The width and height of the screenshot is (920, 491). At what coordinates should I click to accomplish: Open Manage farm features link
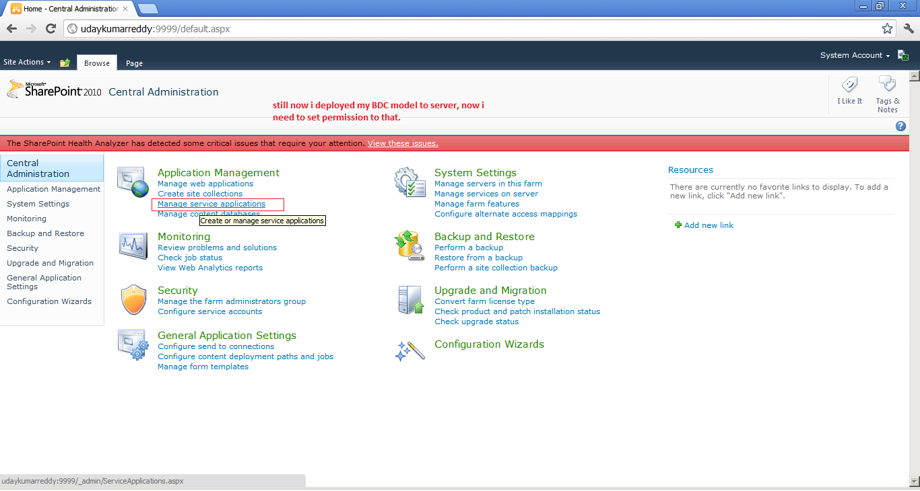pos(477,204)
